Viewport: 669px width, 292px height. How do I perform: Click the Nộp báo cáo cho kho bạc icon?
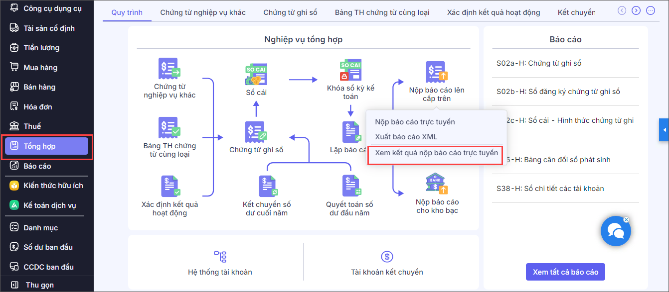[x=437, y=184]
